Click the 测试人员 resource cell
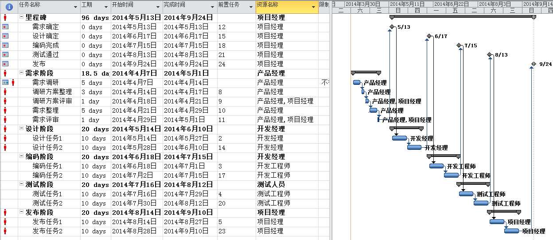The width and height of the screenshot is (553, 240). [x=287, y=185]
